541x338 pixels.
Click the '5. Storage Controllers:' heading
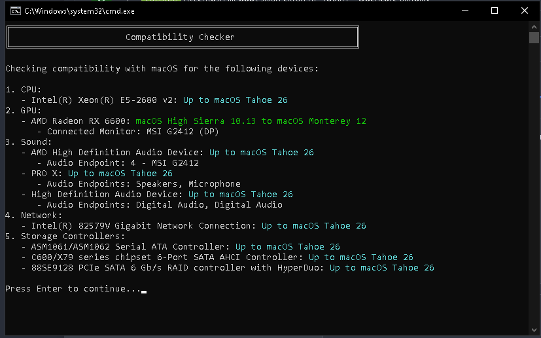[x=65, y=236]
